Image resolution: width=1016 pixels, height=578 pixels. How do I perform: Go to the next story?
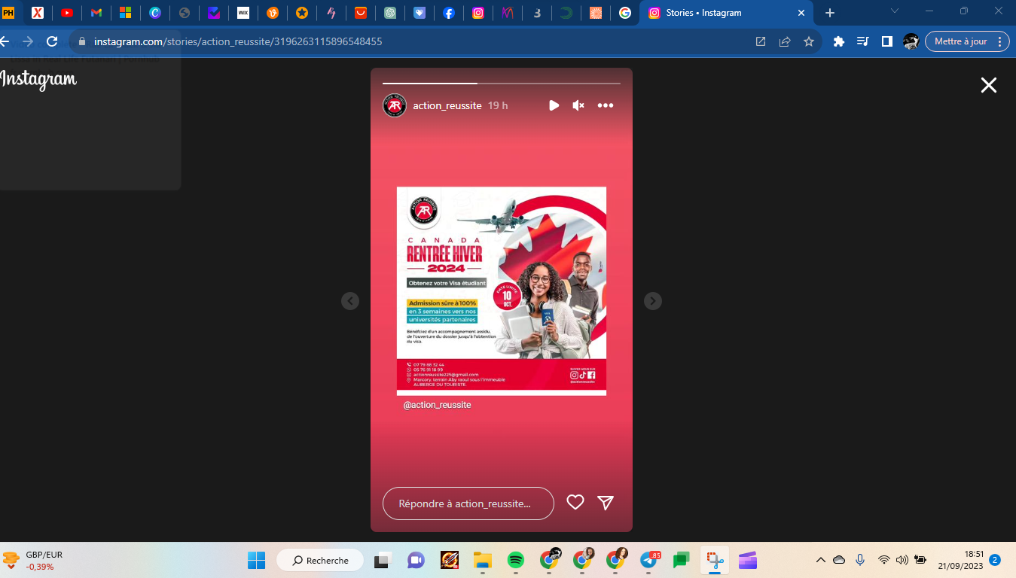[652, 301]
